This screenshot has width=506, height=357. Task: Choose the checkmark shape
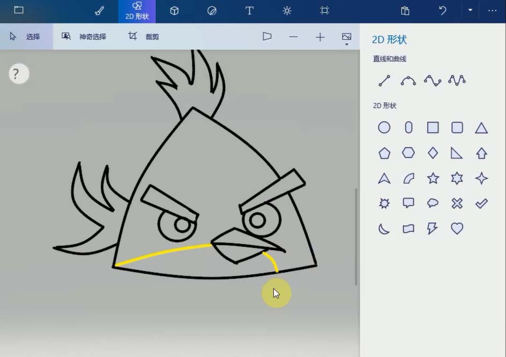481,203
